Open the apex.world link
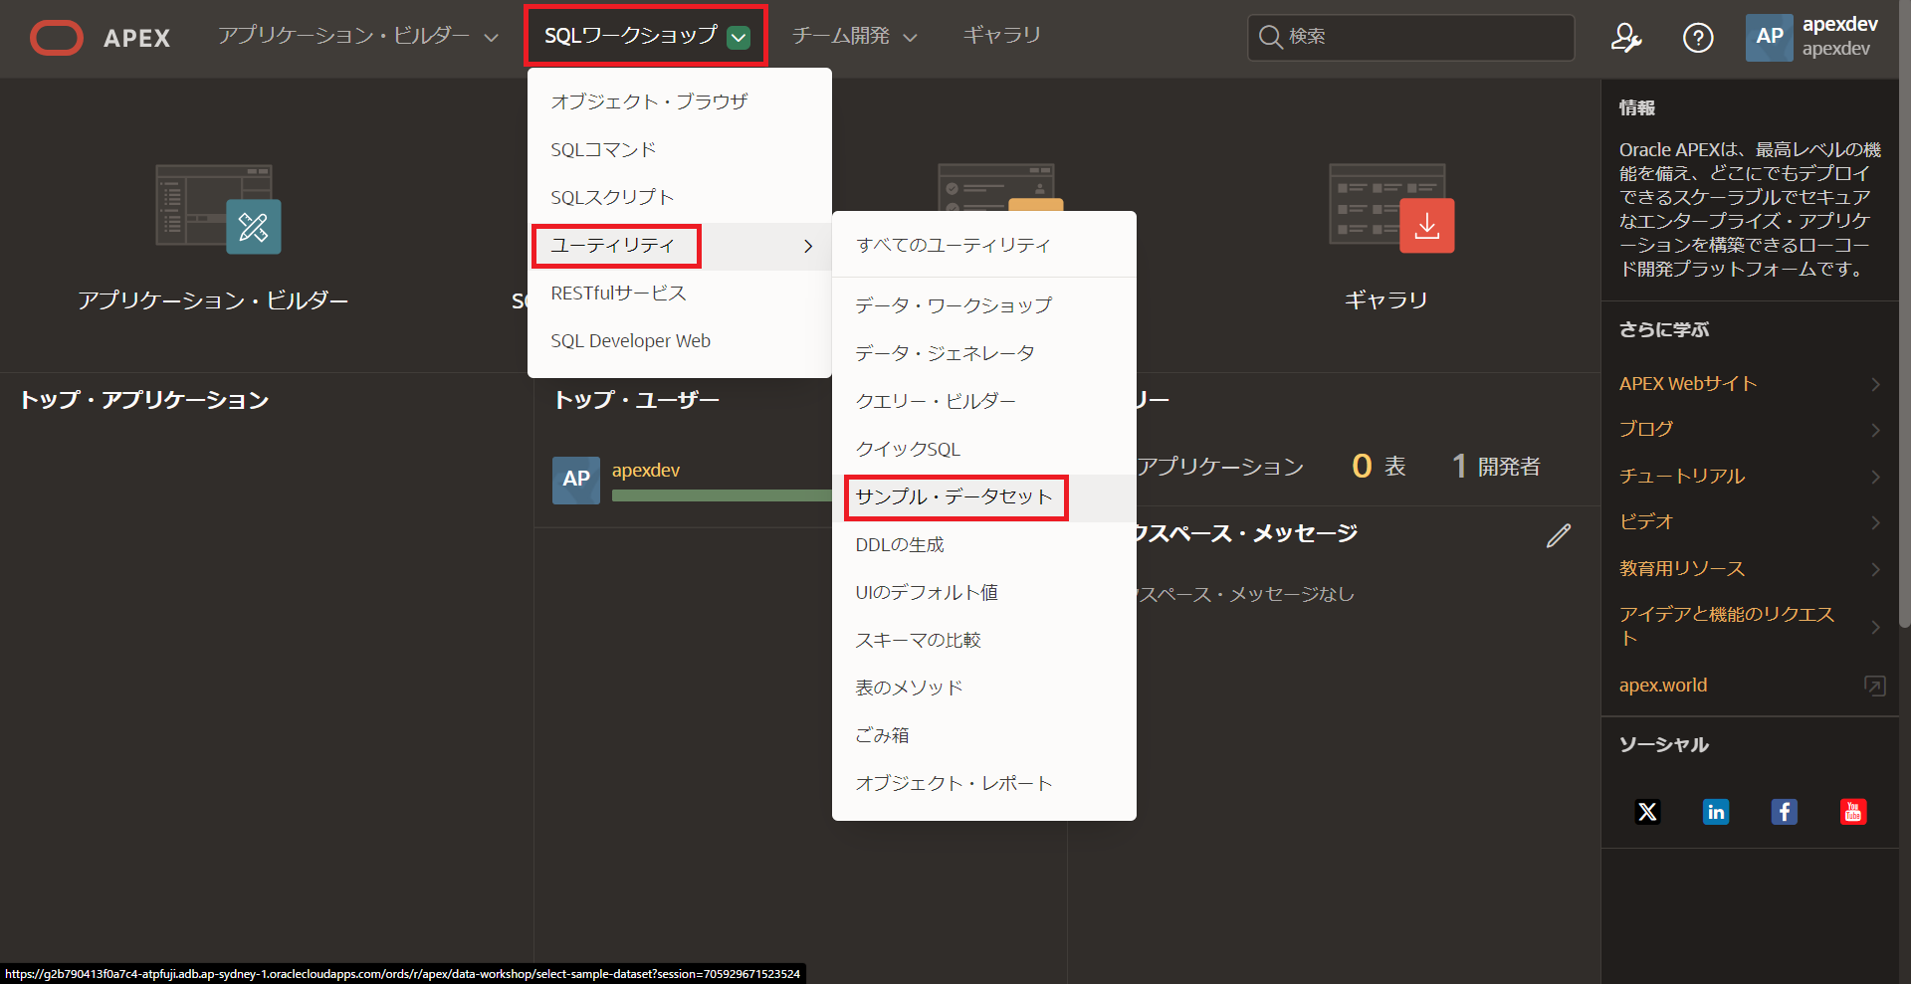 point(1663,686)
